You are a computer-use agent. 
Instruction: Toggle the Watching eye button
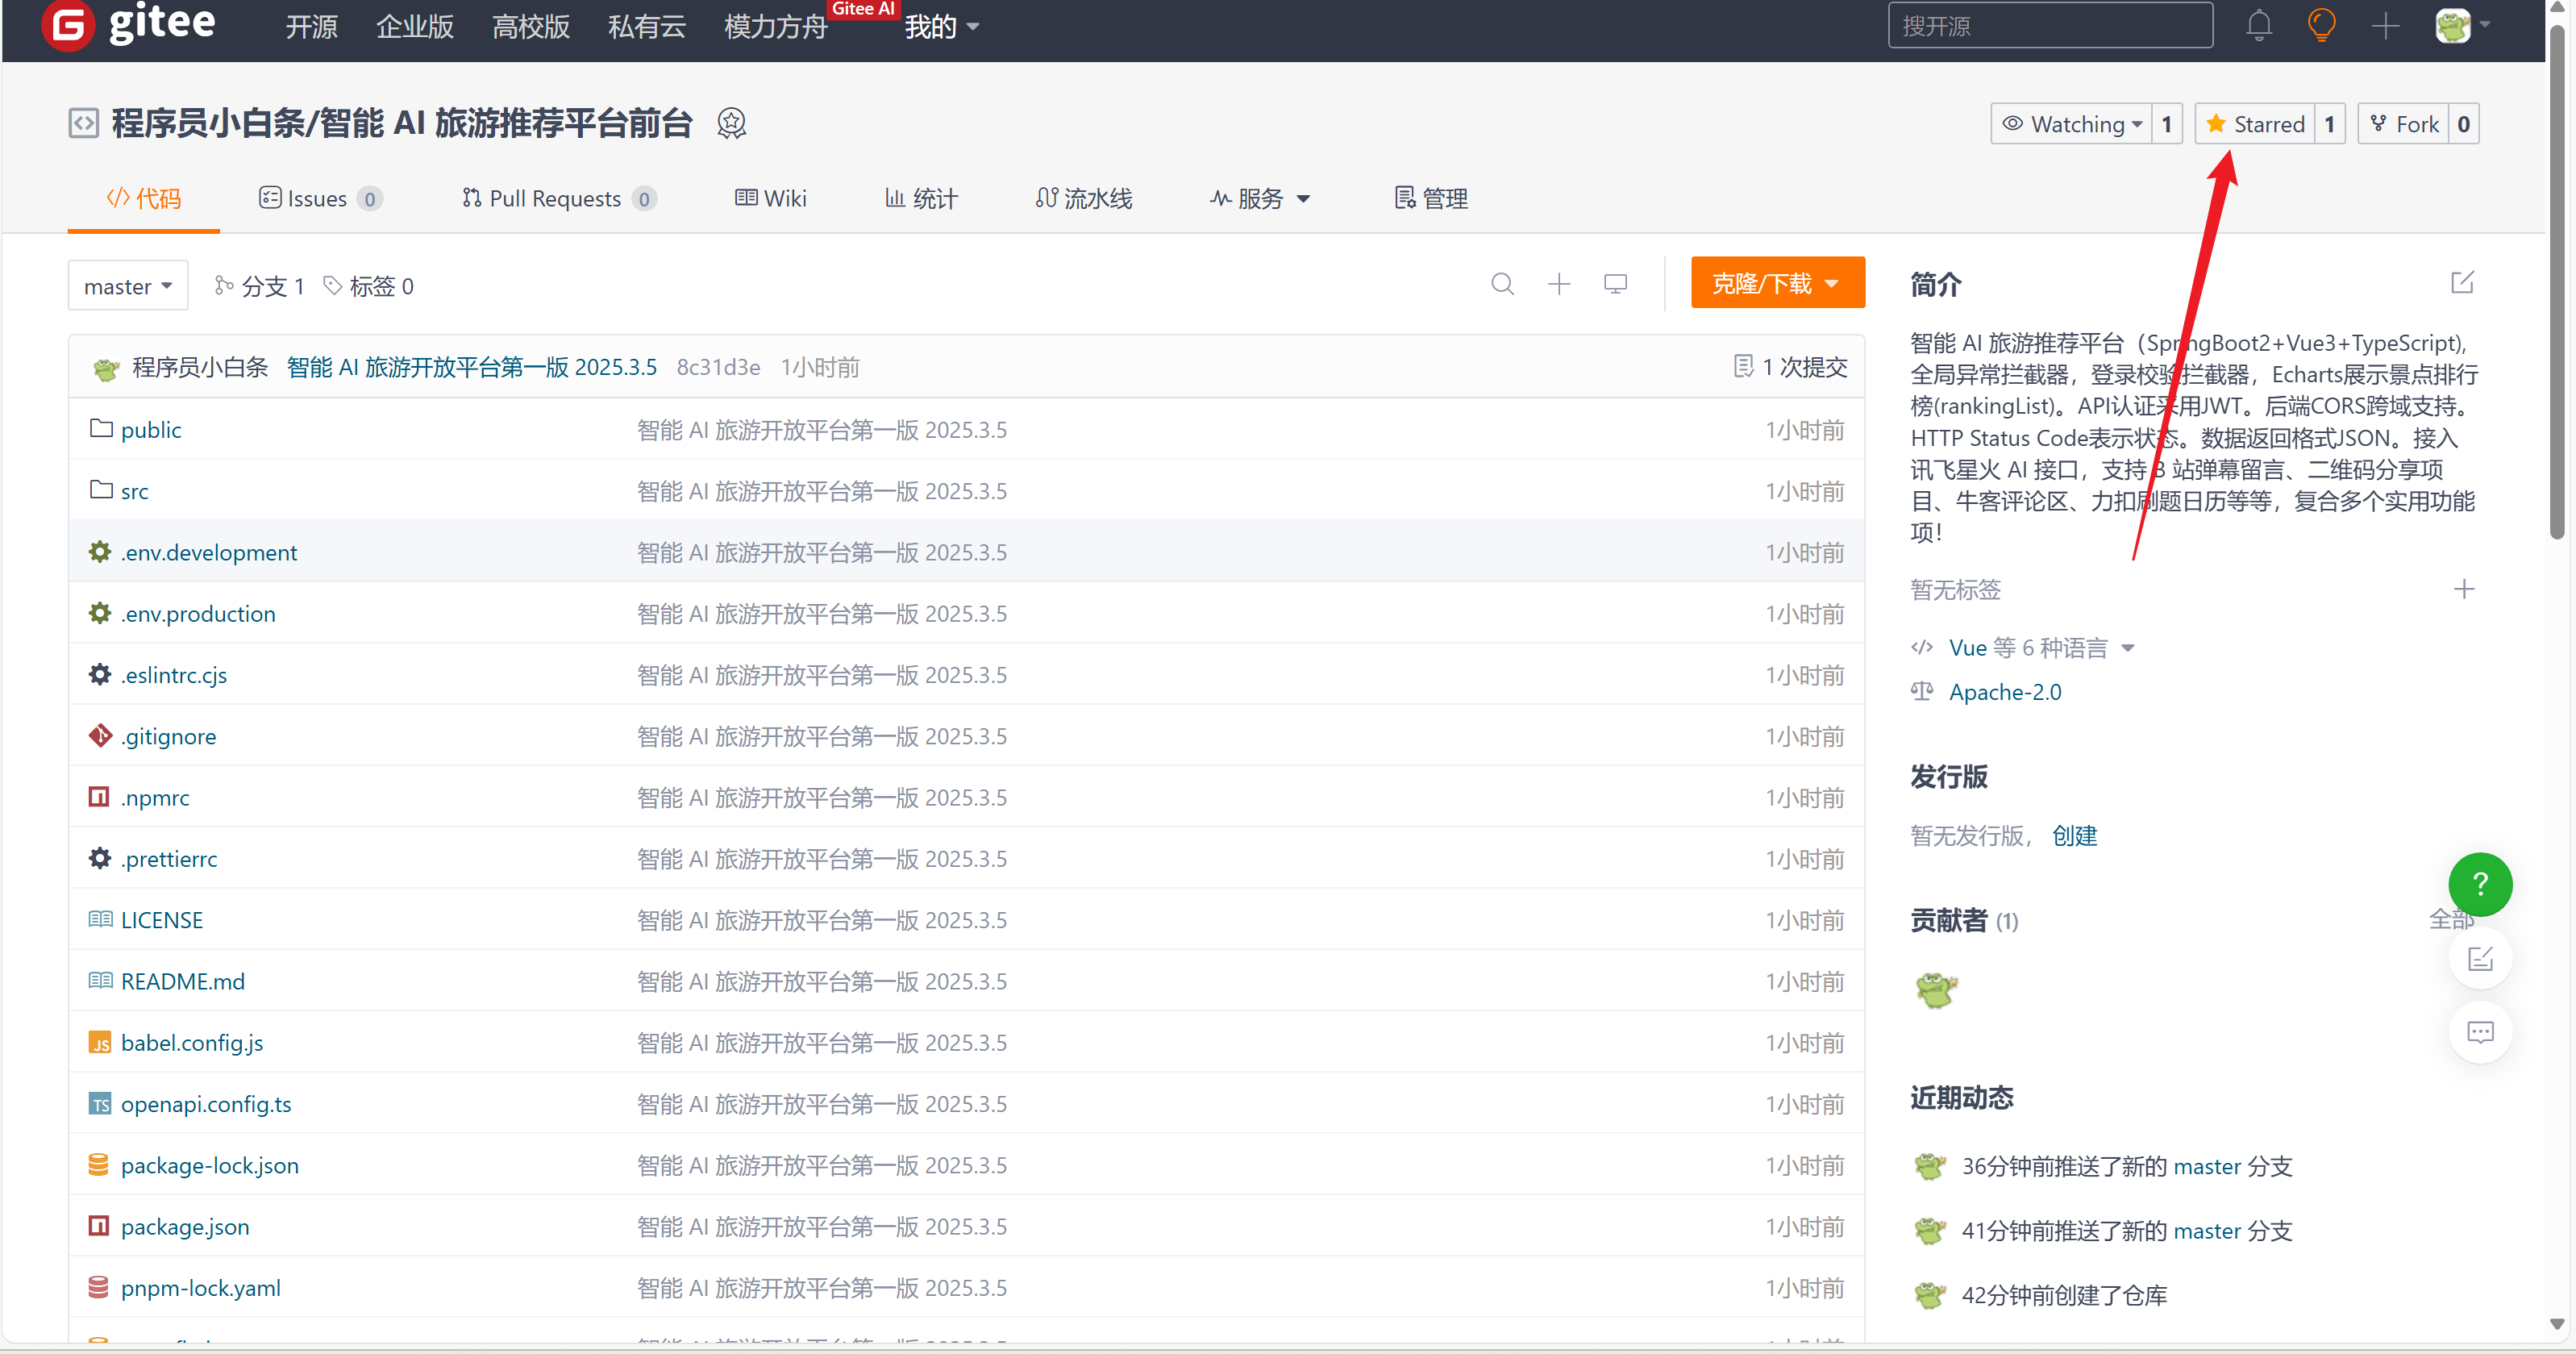pyautogui.click(x=2071, y=124)
